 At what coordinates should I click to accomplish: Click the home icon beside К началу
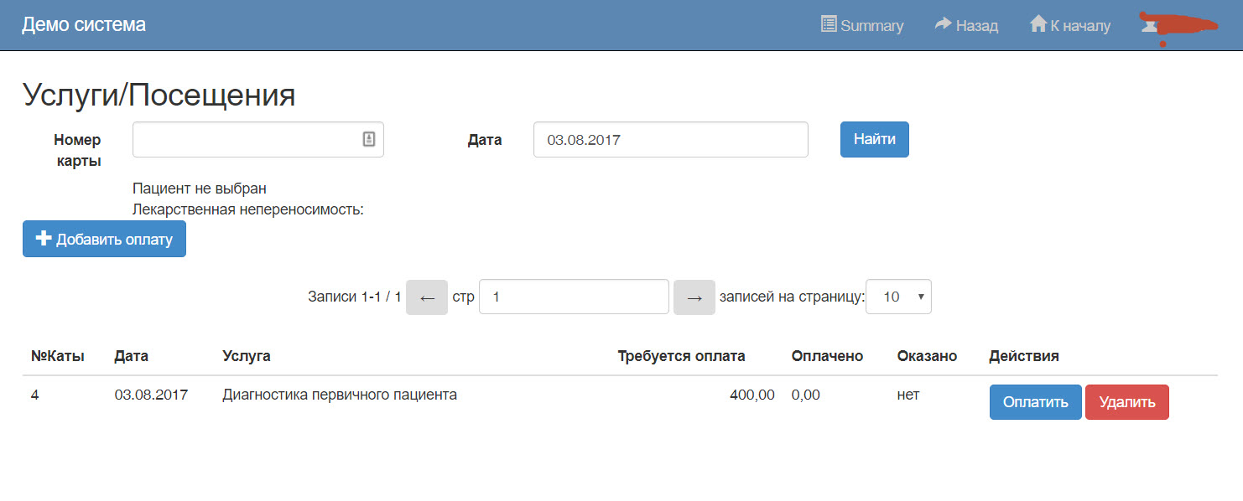click(x=1038, y=24)
